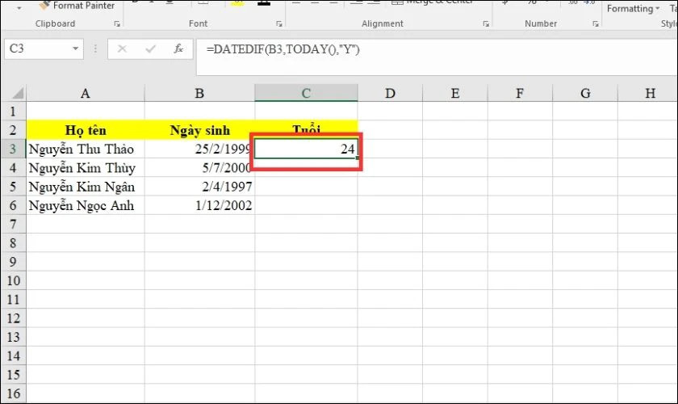678x404 pixels.
Task: Click the Insert Function fx icon
Action: [178, 49]
